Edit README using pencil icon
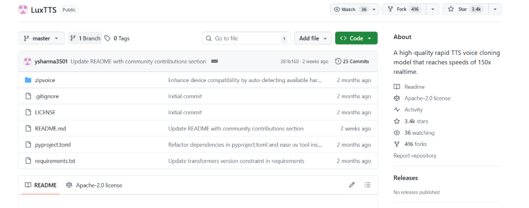 [352, 185]
